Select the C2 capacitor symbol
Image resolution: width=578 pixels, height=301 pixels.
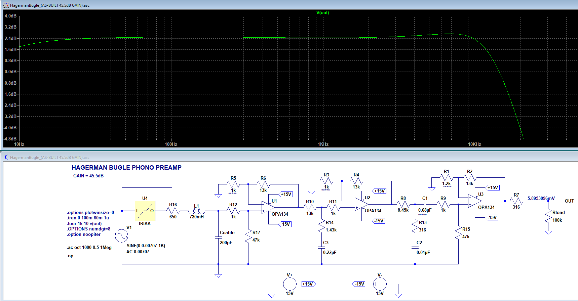tap(415, 248)
